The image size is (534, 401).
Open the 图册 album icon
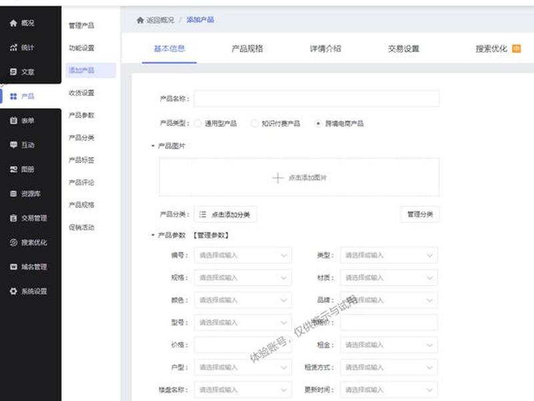click(13, 169)
